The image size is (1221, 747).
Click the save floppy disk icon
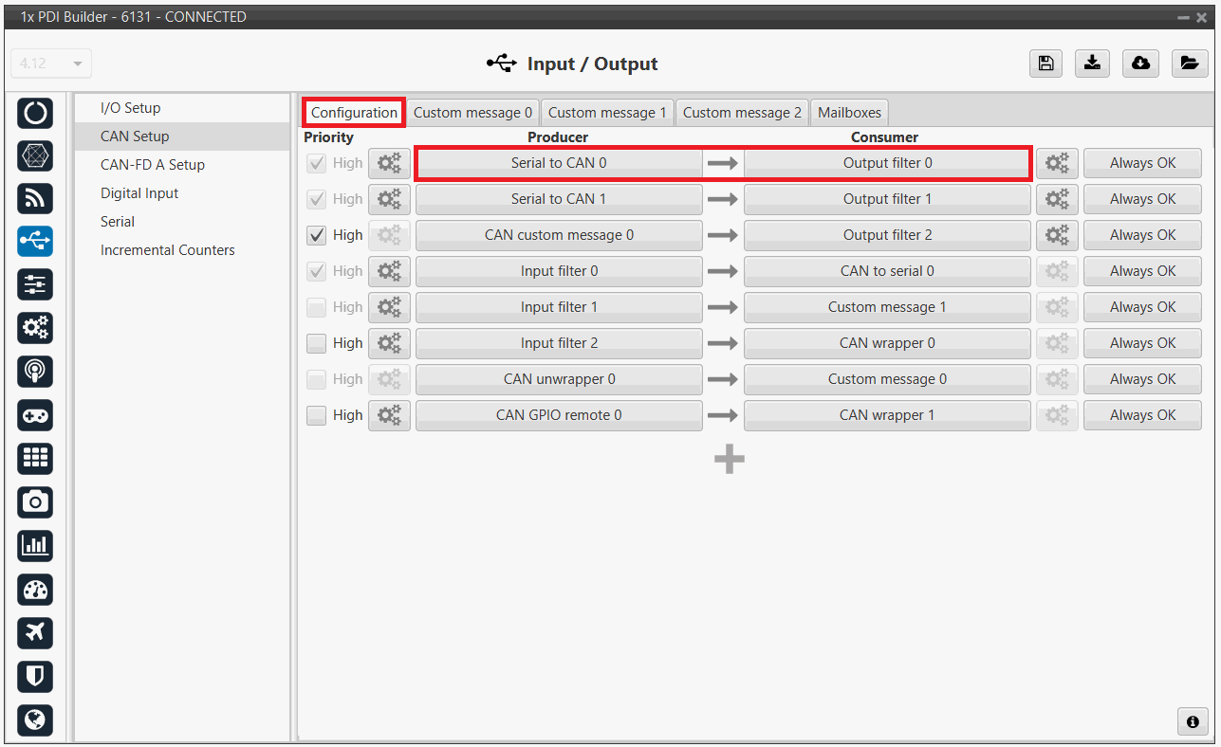tap(1045, 64)
